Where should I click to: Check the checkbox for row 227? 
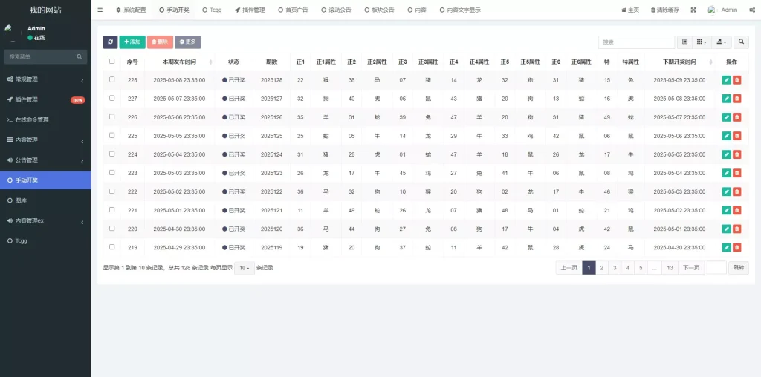click(x=112, y=98)
